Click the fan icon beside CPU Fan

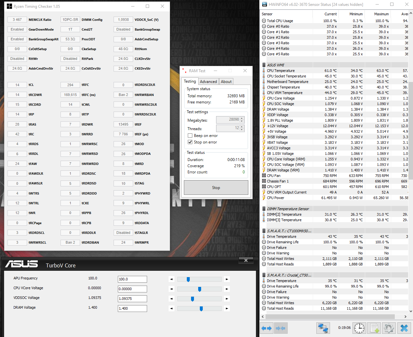click(x=264, y=176)
